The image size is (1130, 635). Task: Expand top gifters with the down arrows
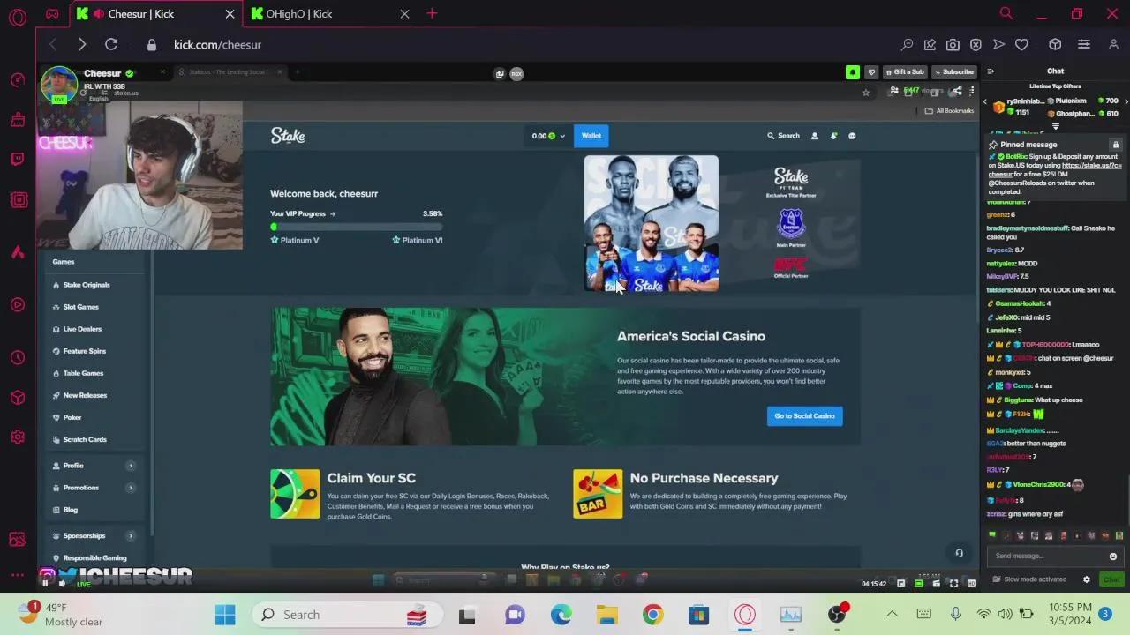coord(1055,127)
